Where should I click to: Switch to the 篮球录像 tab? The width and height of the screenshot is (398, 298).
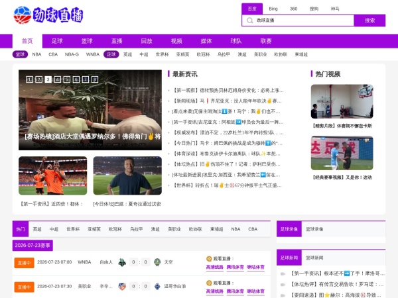point(314,229)
